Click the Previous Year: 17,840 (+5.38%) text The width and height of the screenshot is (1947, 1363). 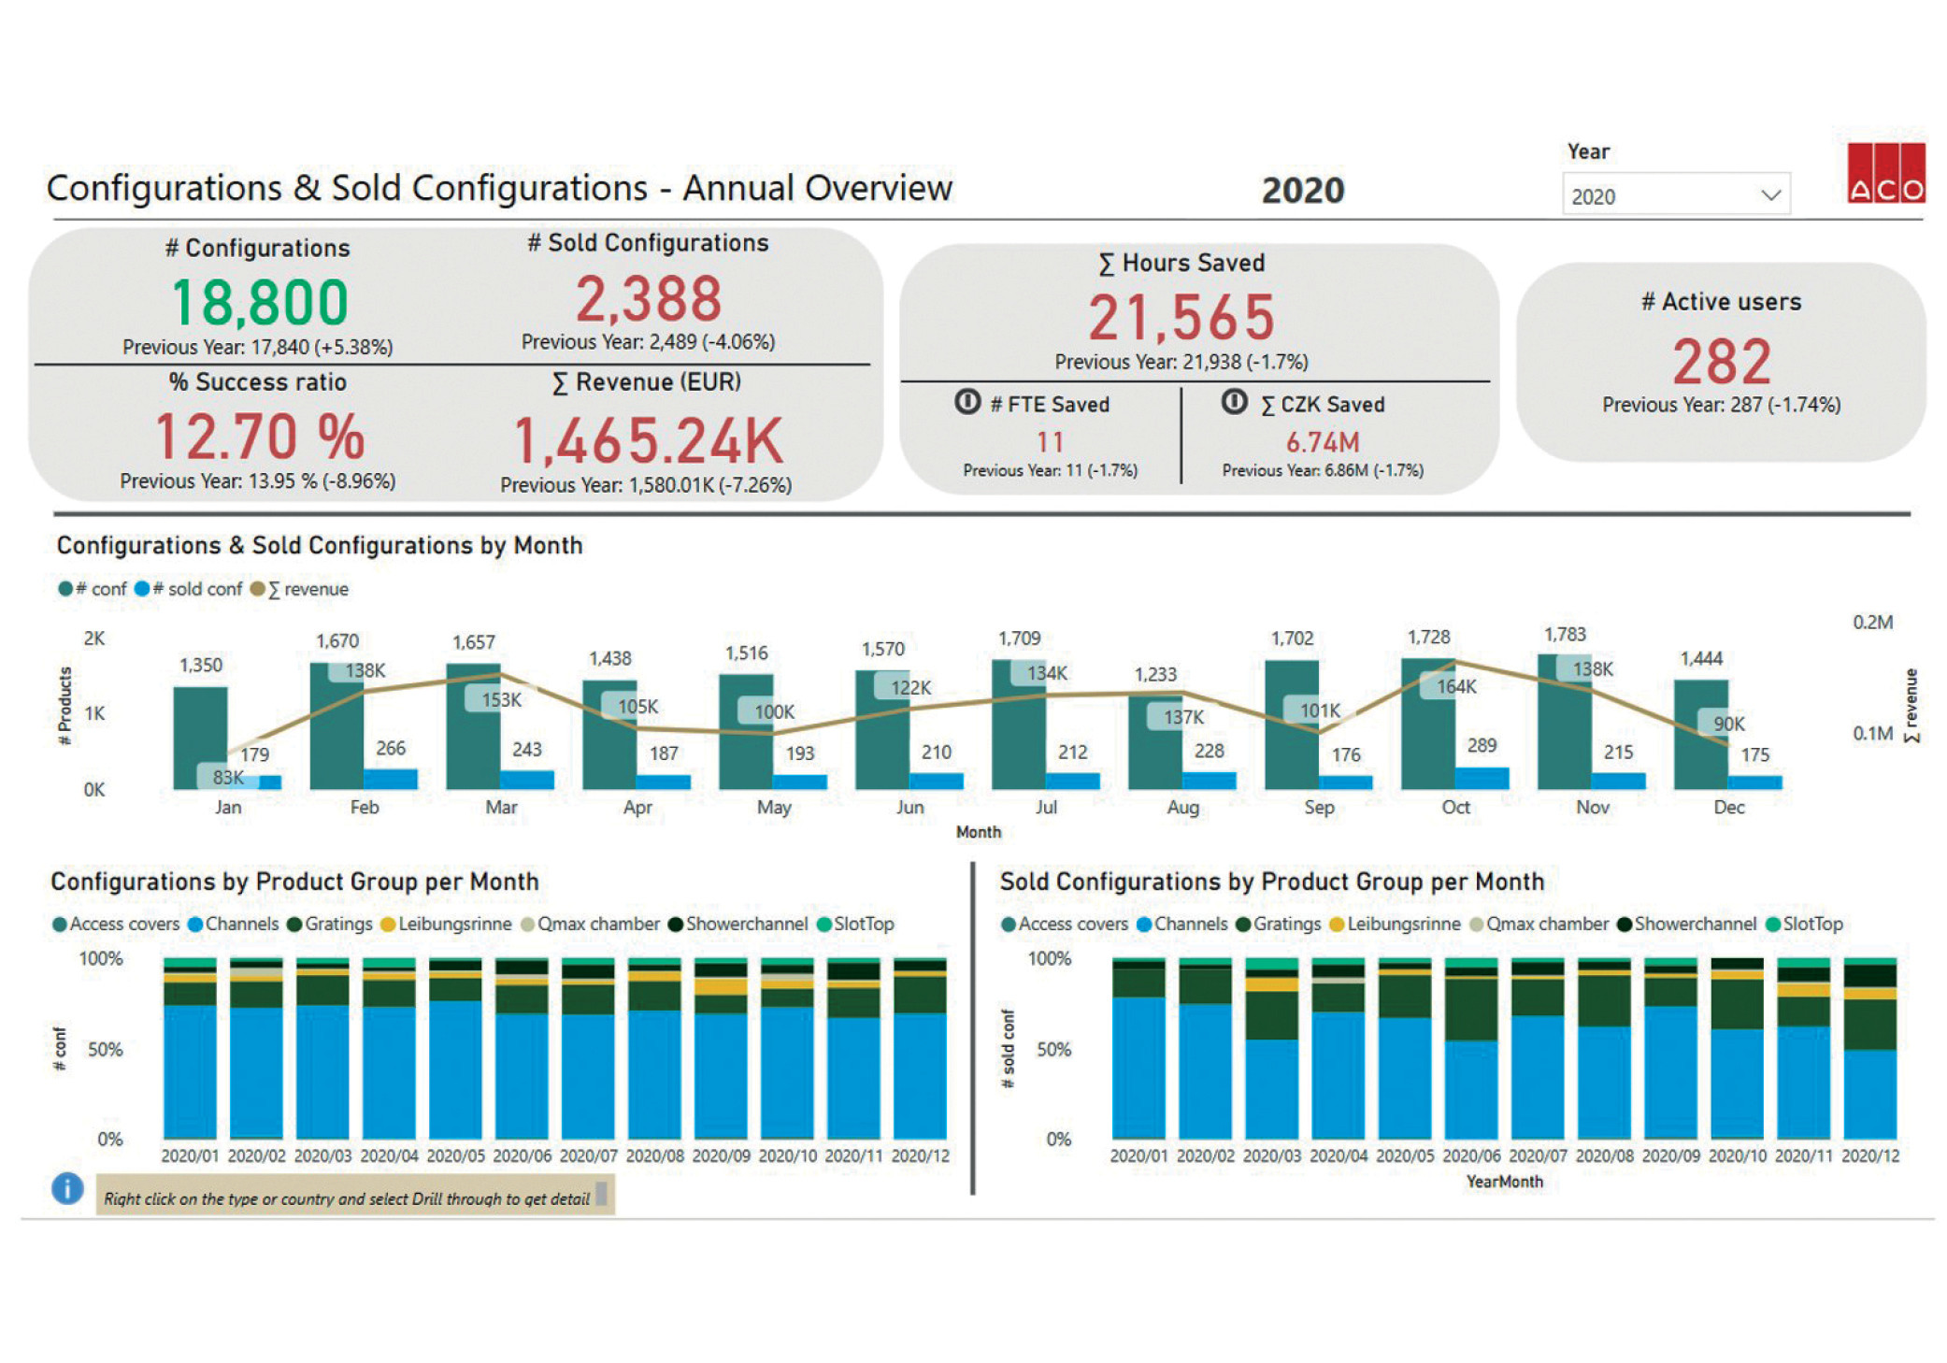[258, 347]
